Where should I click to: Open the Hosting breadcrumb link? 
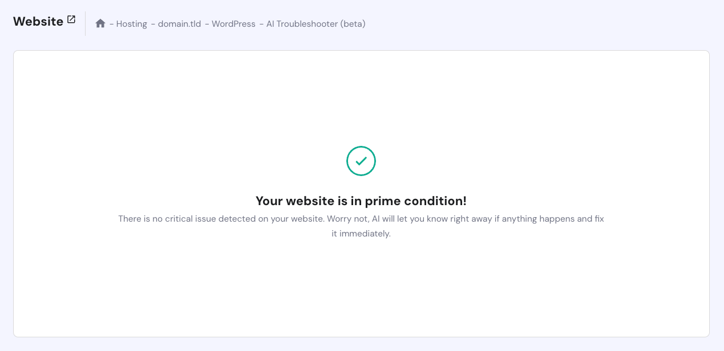coord(131,24)
